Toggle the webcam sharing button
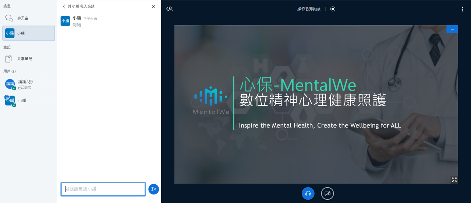Screen dimensions: 471x203 click(327, 193)
